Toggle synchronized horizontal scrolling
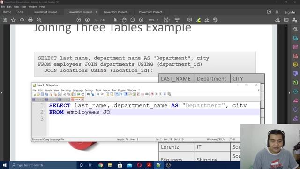This screenshot has height=169, width=300. (x=112, y=94)
